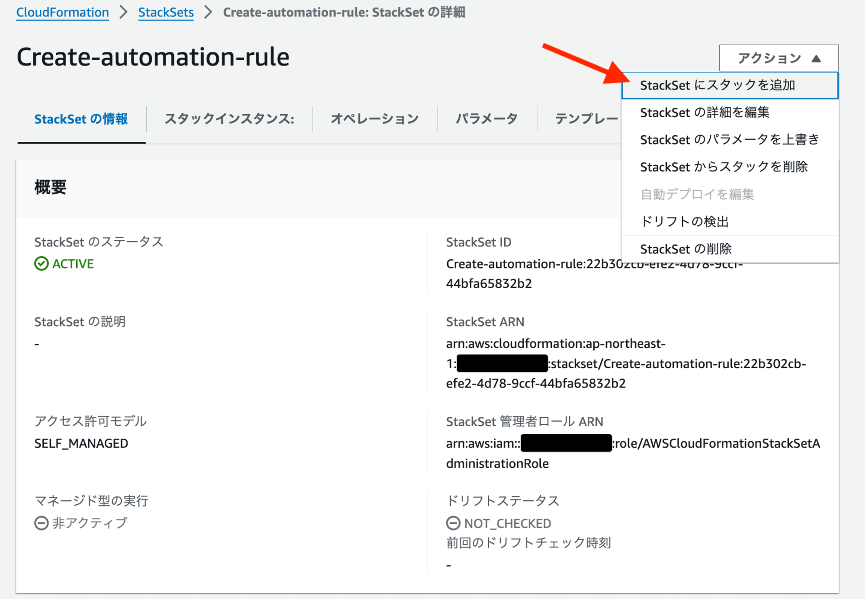The image size is (865, 599).
Task: Open the テンプレート tab
Action: click(587, 119)
